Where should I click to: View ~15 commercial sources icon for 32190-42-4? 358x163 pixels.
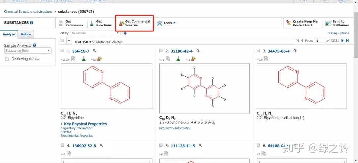(x=193, y=59)
